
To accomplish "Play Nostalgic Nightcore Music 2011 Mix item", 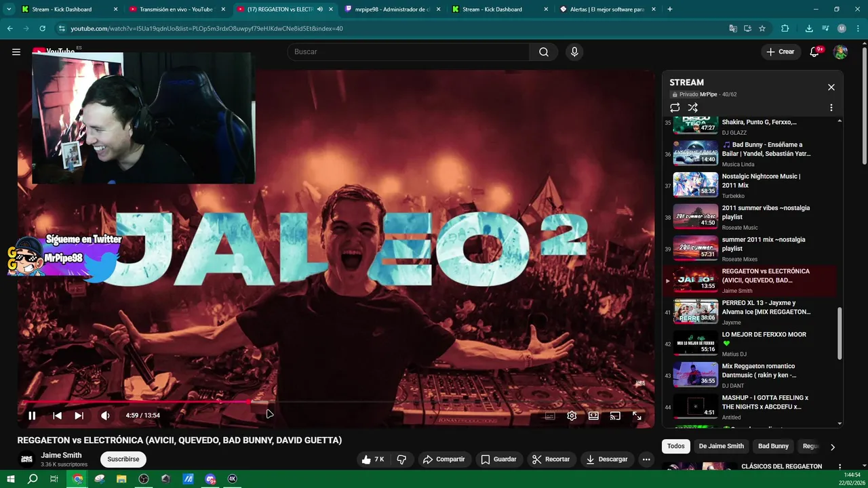I will click(749, 185).
